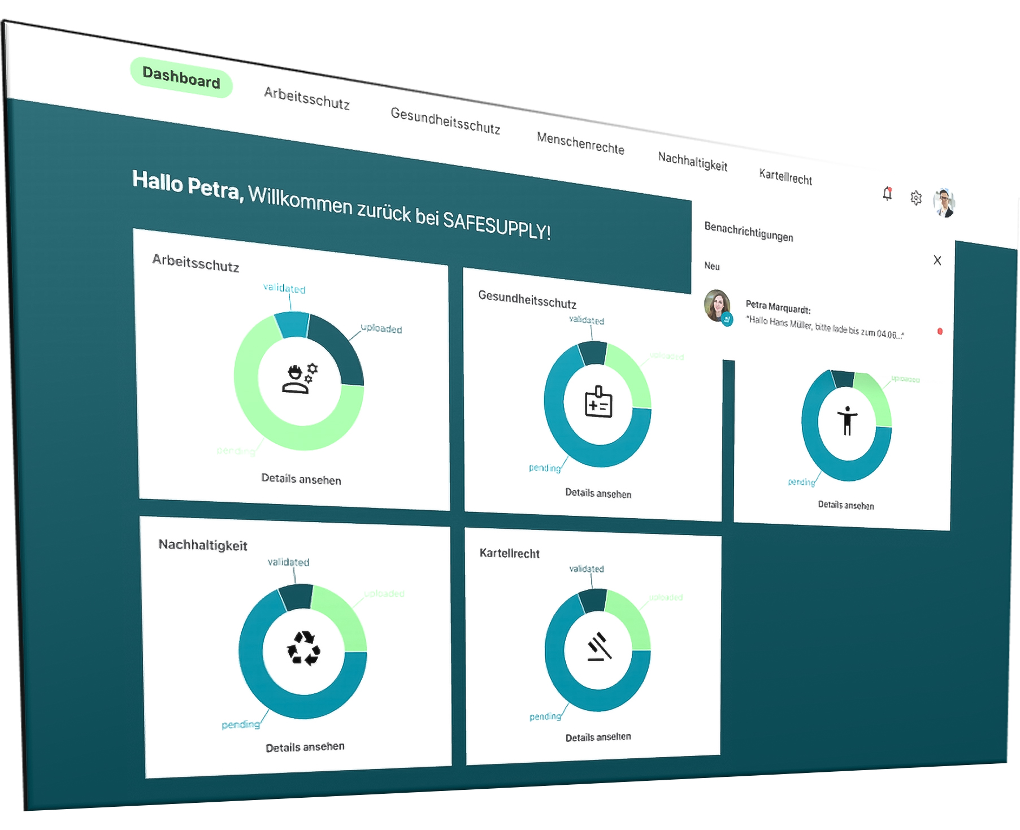1020x830 pixels.
Task: Open the user profile avatar
Action: click(x=944, y=203)
